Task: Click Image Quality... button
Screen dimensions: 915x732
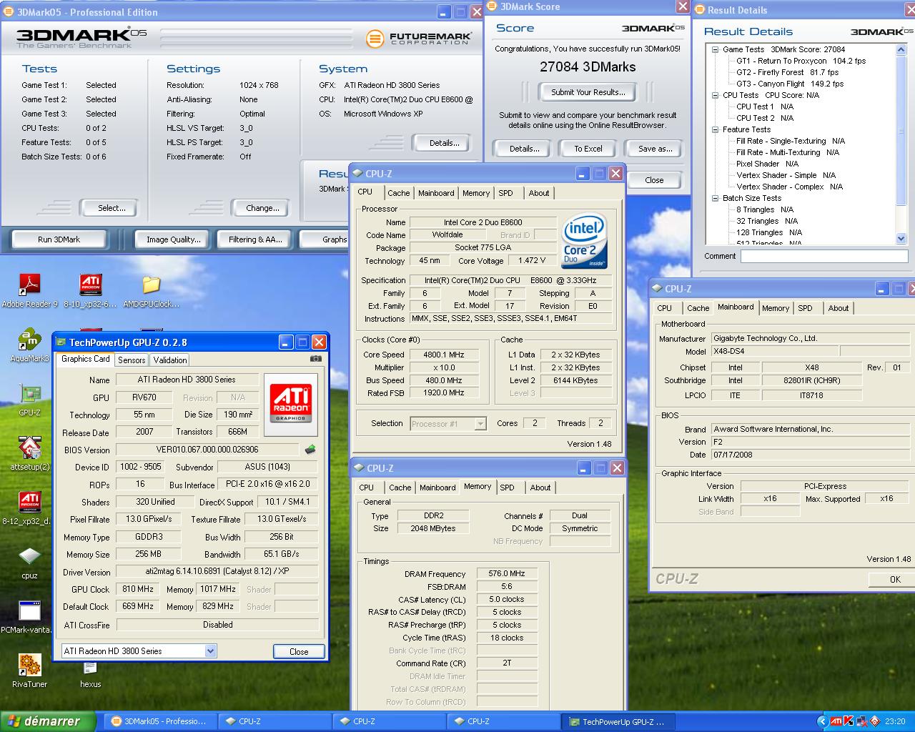Action: click(x=173, y=239)
